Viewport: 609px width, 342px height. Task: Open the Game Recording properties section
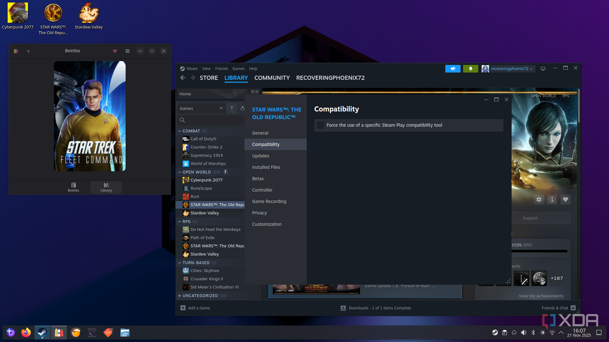point(275,201)
